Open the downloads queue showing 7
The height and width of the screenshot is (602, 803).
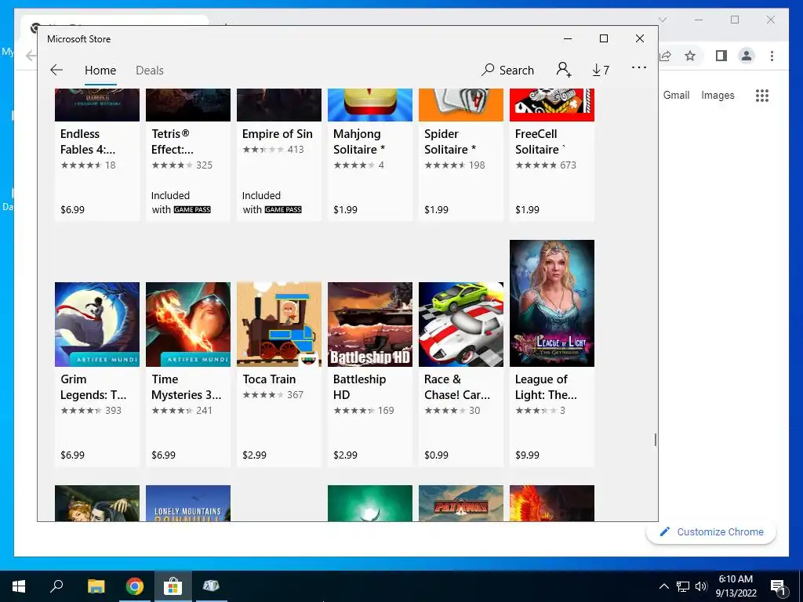(x=600, y=70)
